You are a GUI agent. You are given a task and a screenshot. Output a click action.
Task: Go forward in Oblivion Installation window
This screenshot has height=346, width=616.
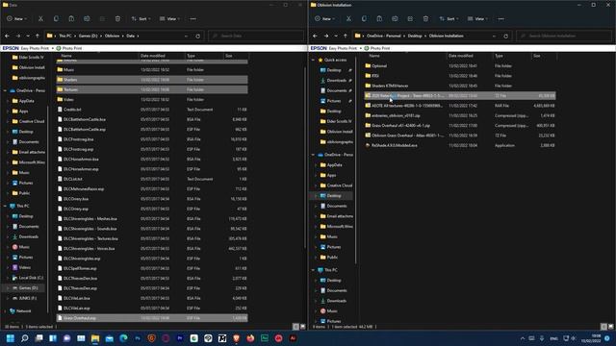[x=326, y=36]
